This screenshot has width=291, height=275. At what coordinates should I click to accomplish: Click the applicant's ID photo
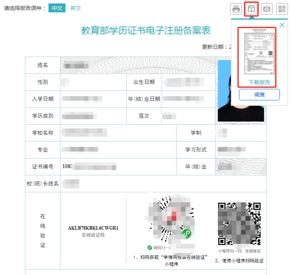241,91
